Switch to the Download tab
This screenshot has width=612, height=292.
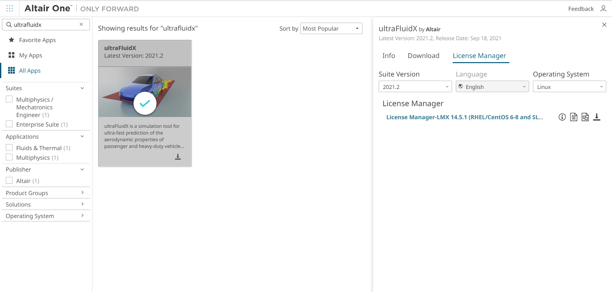[423, 56]
